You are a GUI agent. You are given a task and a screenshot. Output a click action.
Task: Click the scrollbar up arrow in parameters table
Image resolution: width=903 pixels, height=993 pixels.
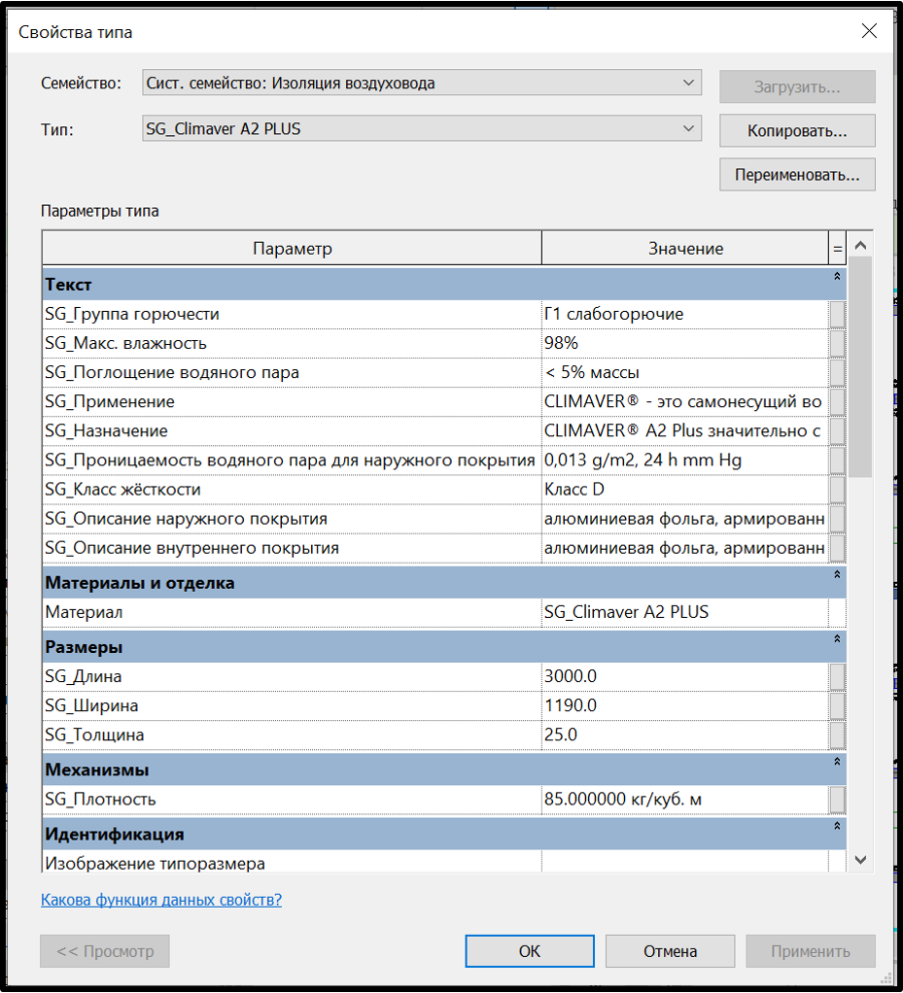[860, 246]
